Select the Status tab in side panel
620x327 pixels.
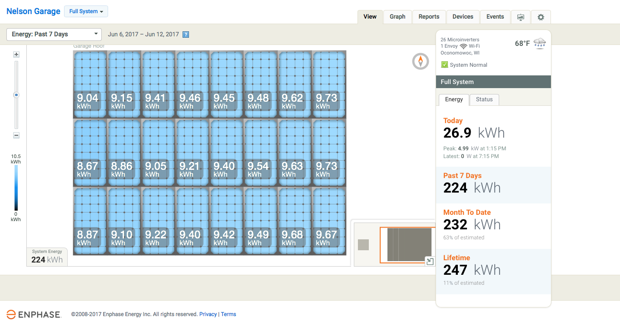click(x=484, y=99)
